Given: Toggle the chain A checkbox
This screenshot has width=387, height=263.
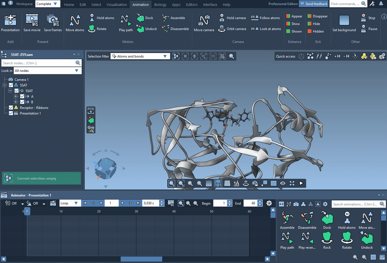Looking at the screenshot, I should coord(22,96).
